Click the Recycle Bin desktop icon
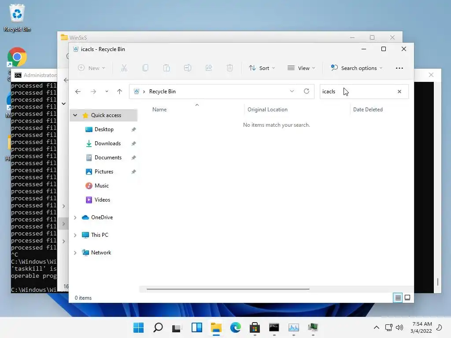This screenshot has width=451, height=338. coord(17,18)
